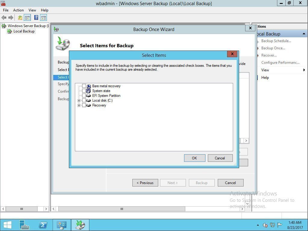The image size is (308, 231).
Task: Click the Bare metal recovery item icon
Action: point(89,86)
